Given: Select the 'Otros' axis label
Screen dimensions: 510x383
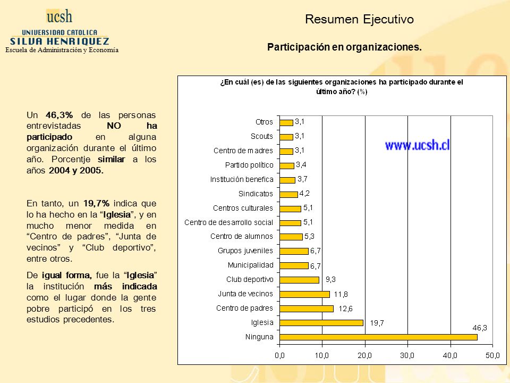Looking at the screenshot, I should (264, 122).
